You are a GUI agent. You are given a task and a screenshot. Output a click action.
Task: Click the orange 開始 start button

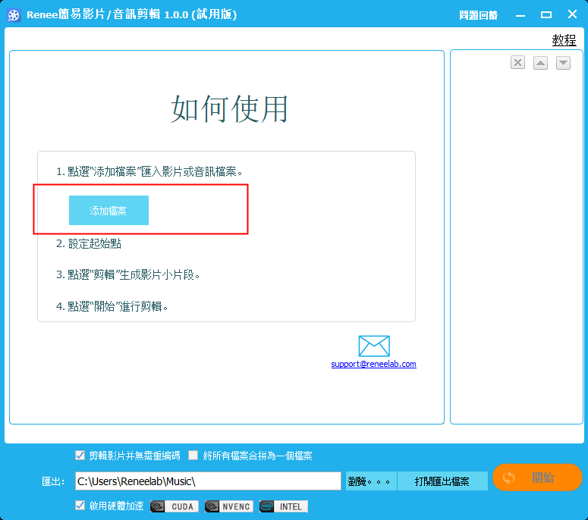537,478
